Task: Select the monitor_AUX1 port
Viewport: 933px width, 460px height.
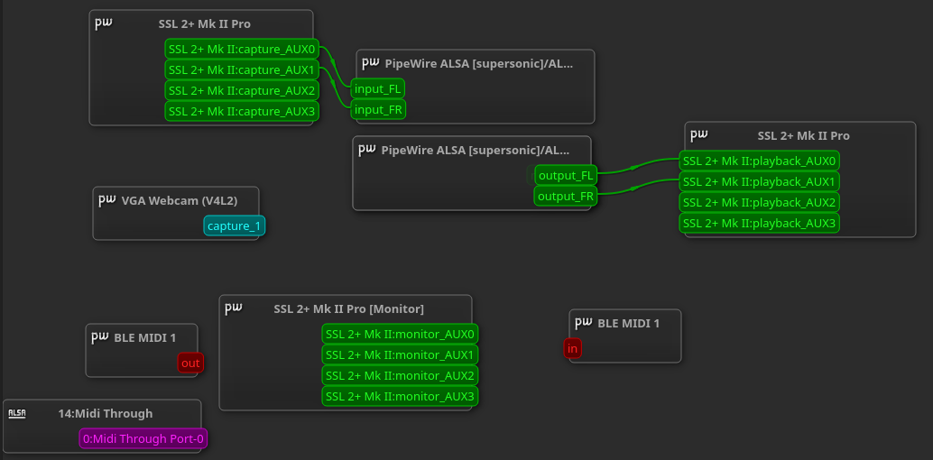Action: pyautogui.click(x=400, y=354)
